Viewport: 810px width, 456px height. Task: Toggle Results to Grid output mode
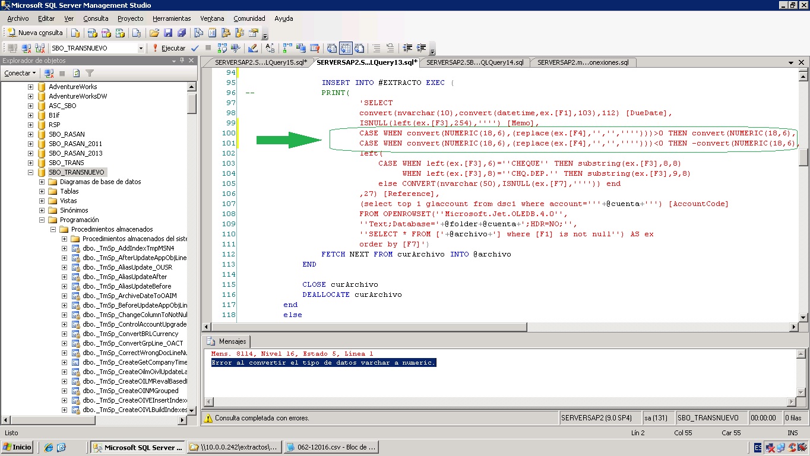coord(346,48)
